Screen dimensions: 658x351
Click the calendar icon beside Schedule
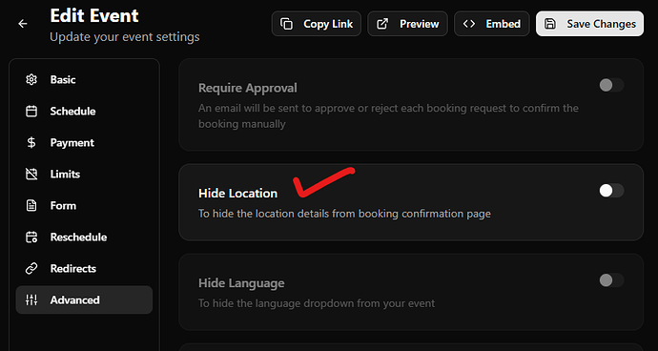(31, 112)
